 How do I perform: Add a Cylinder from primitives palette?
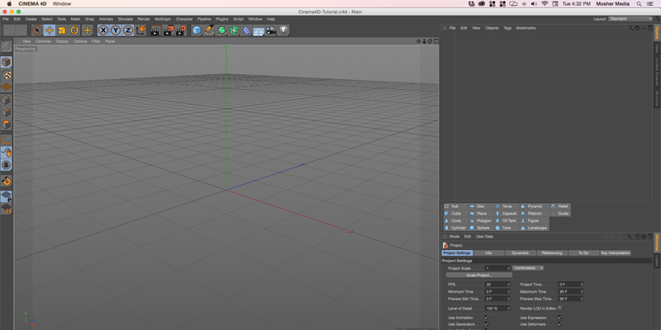point(455,228)
